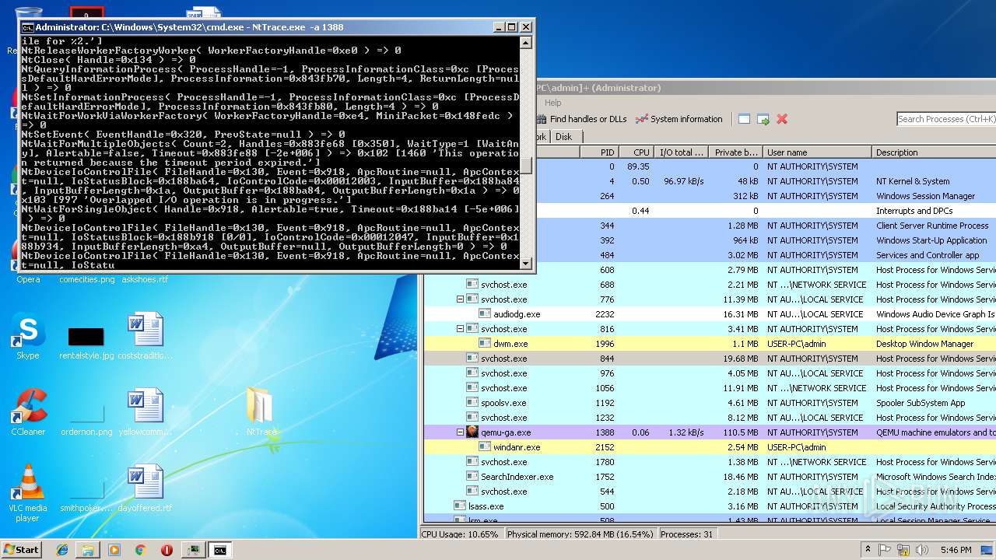Viewport: 996px width, 560px height.
Task: Select the audiodg.exe process row
Action: (710, 314)
